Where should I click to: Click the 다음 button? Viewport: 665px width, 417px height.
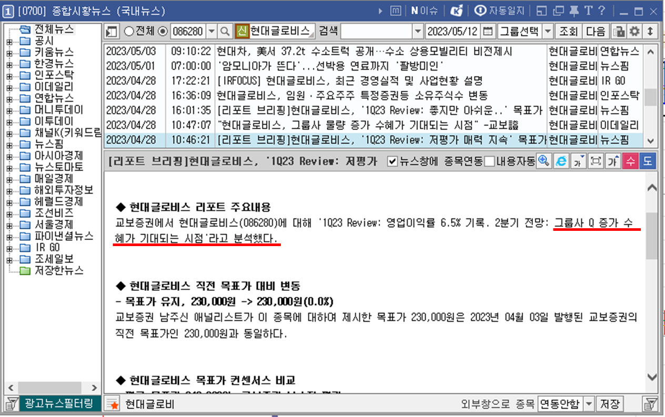(596, 32)
